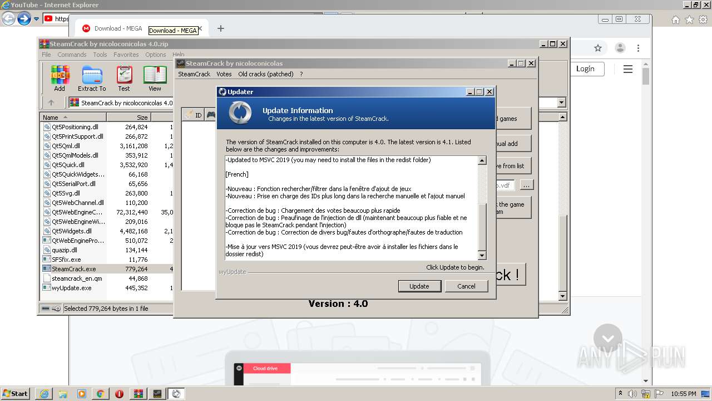712x401 pixels.
Task: Select SteamCrack.exe in archive list
Action: pos(107,269)
